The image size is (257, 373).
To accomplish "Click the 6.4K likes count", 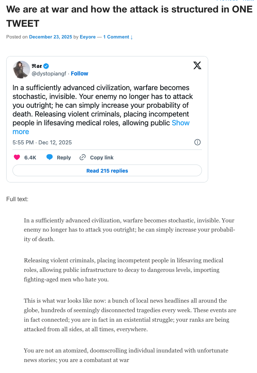I will click(x=30, y=158).
